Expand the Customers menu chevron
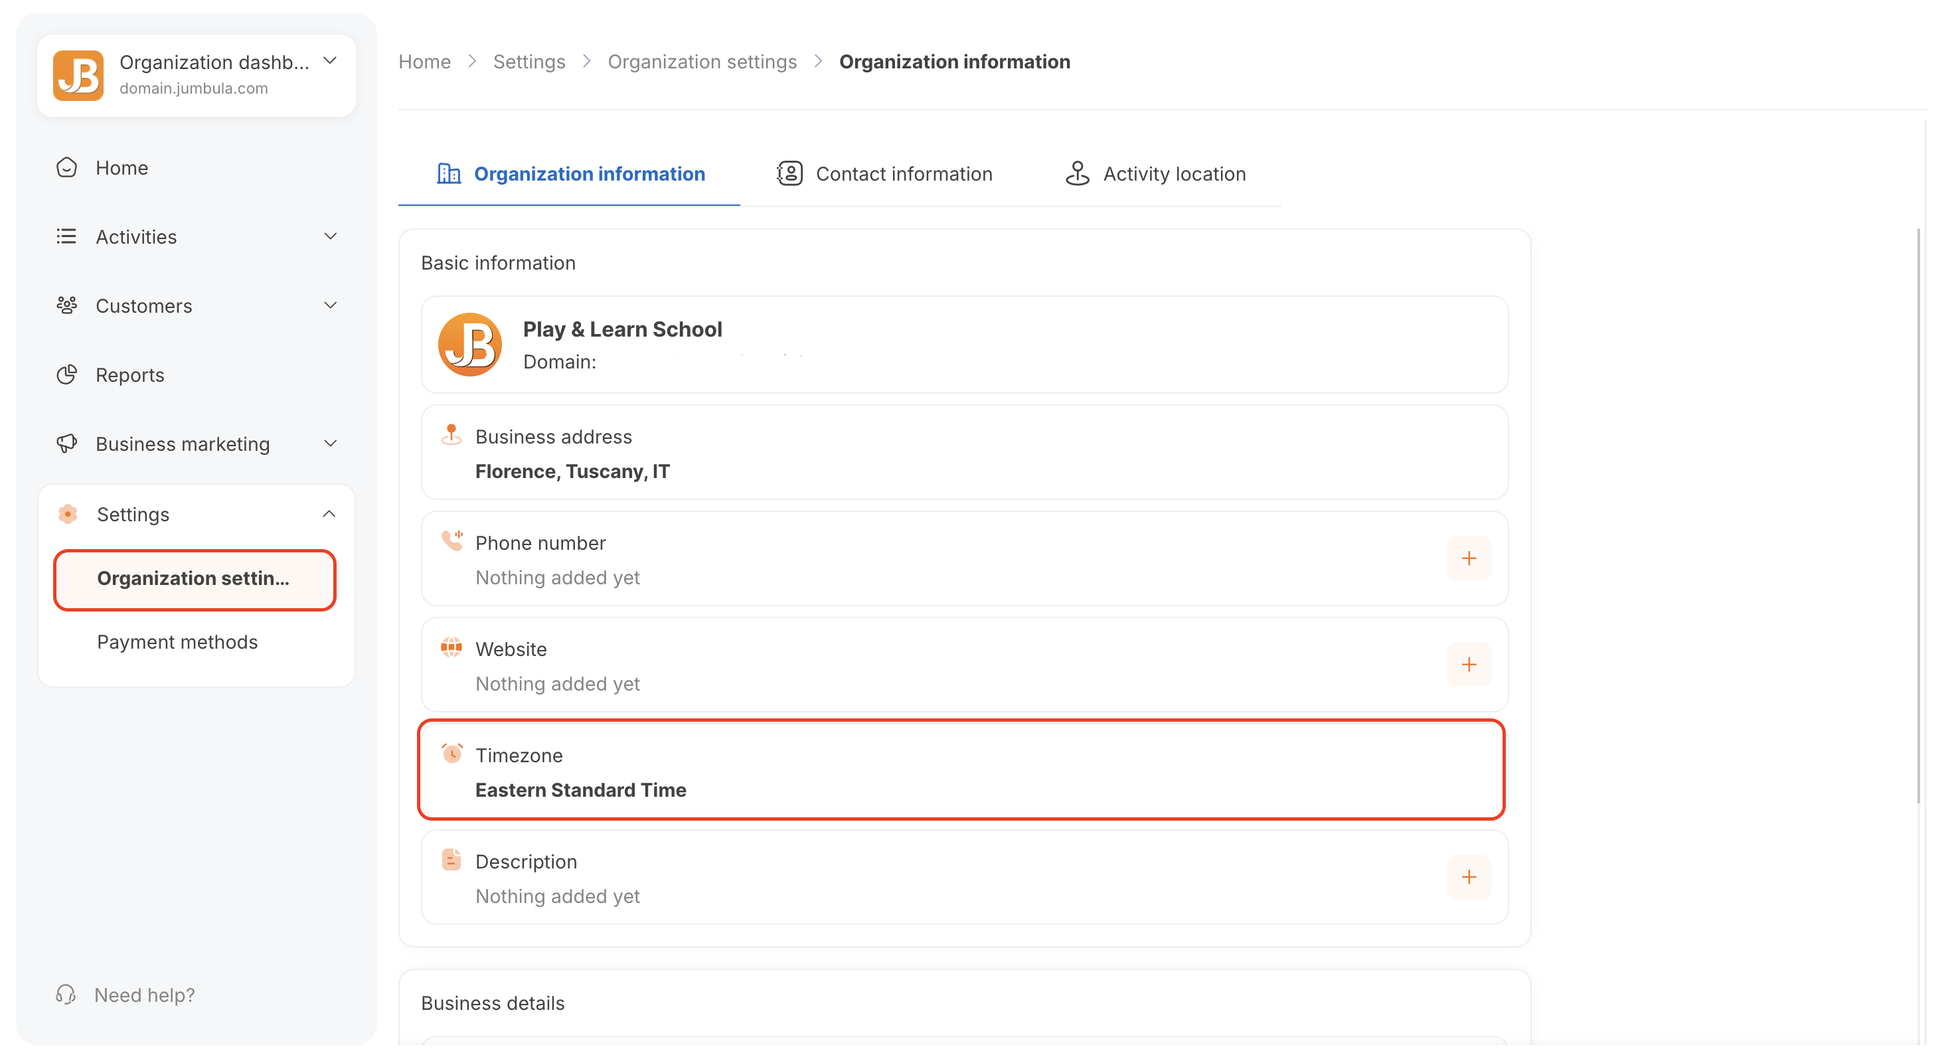Screen dimensions: 1952x1061 pyautogui.click(x=331, y=305)
